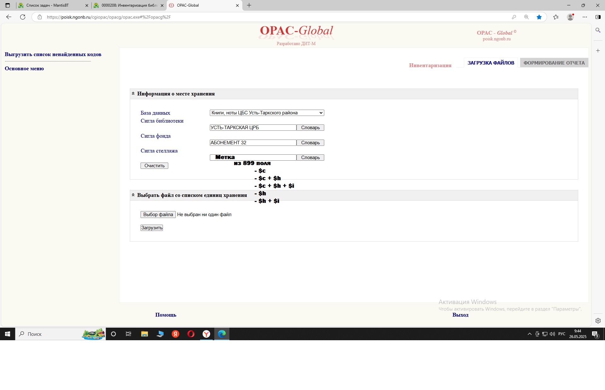Open the browser zoom magnifier icon

(526, 17)
